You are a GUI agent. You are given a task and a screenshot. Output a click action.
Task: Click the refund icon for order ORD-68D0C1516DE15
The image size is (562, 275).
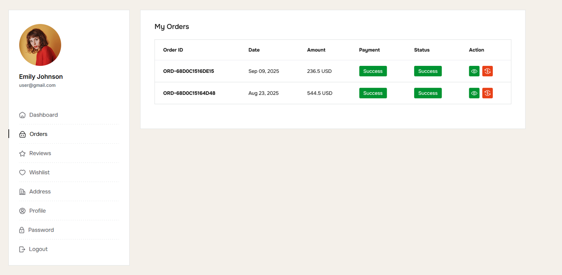tap(487, 71)
